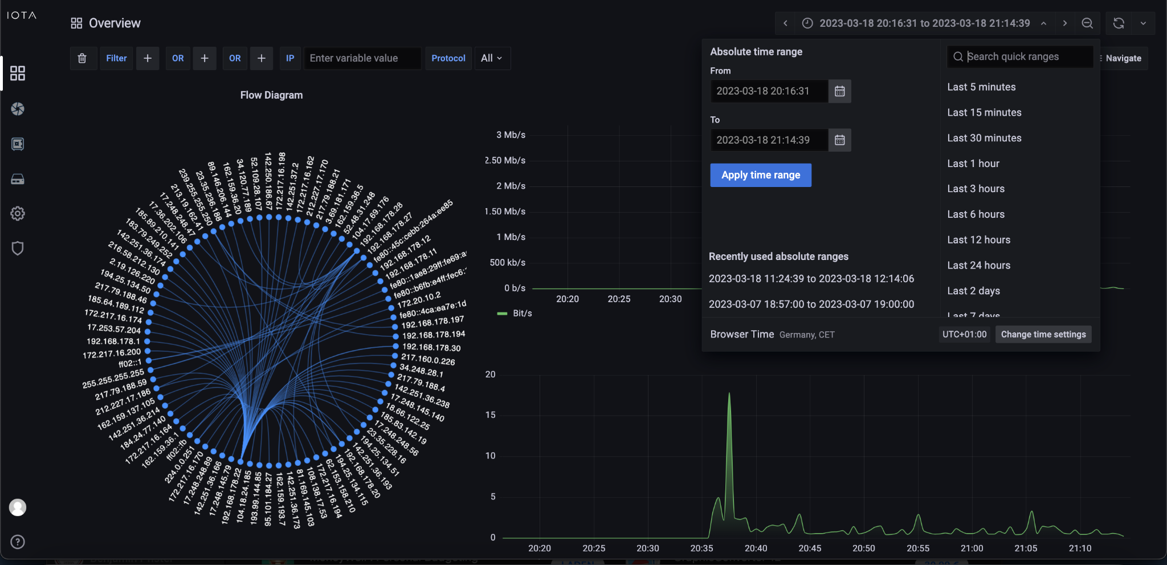This screenshot has width=1167, height=565.
Task: Collapse the time range picker with the chevron
Action: point(1042,23)
